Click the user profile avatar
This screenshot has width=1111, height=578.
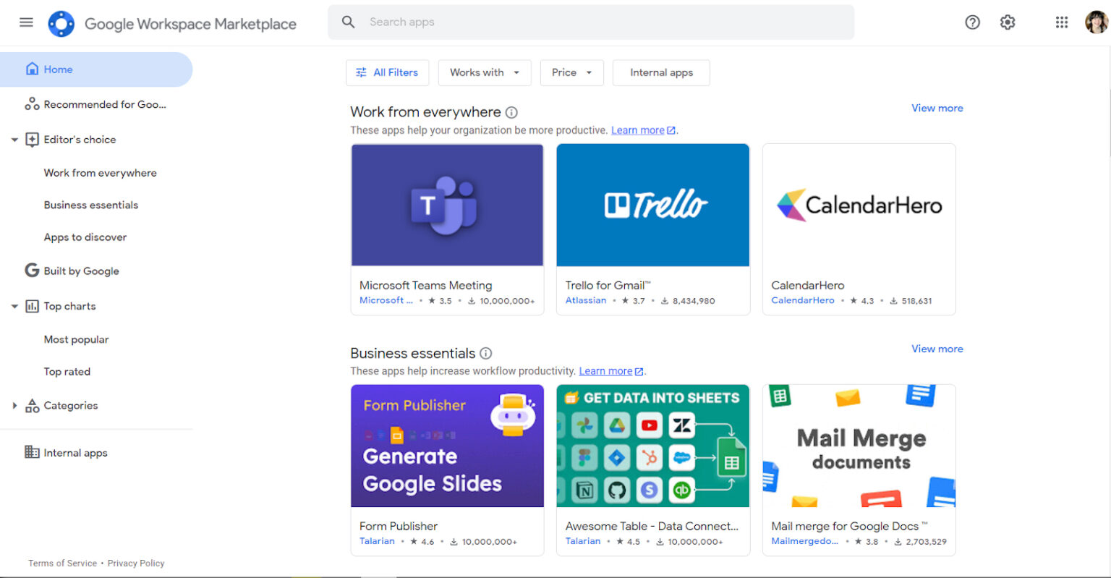pyautogui.click(x=1096, y=22)
